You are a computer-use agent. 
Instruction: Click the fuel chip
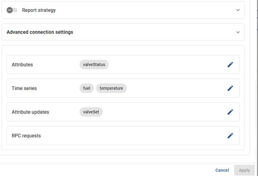tap(86, 88)
